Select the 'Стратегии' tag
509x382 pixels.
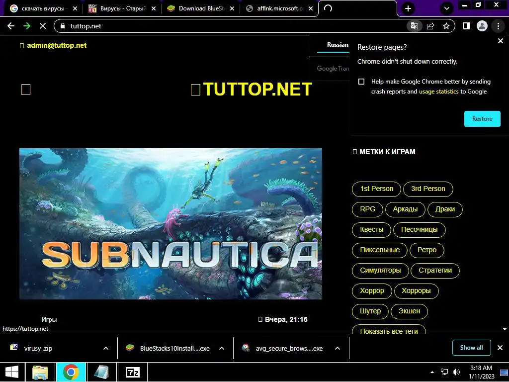pos(435,271)
